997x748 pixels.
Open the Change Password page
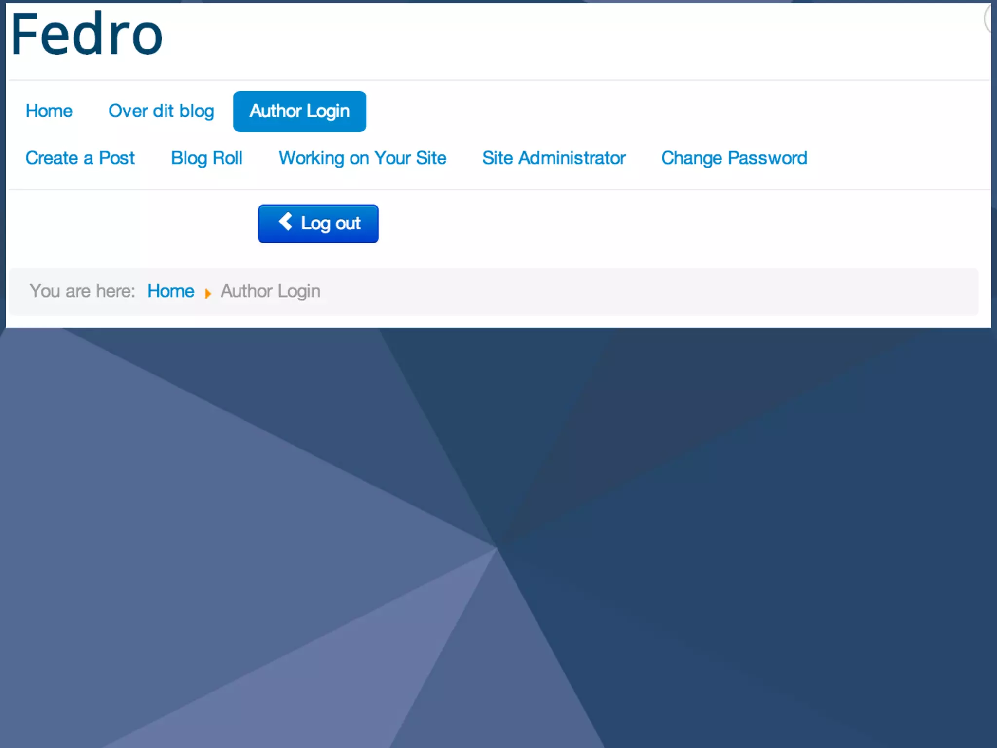click(x=734, y=158)
